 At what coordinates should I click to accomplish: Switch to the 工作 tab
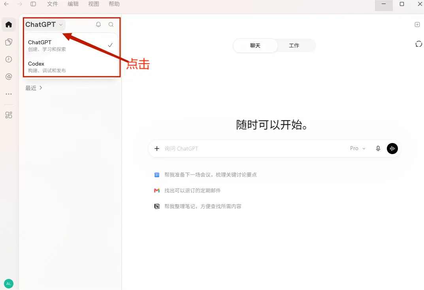coord(294,45)
